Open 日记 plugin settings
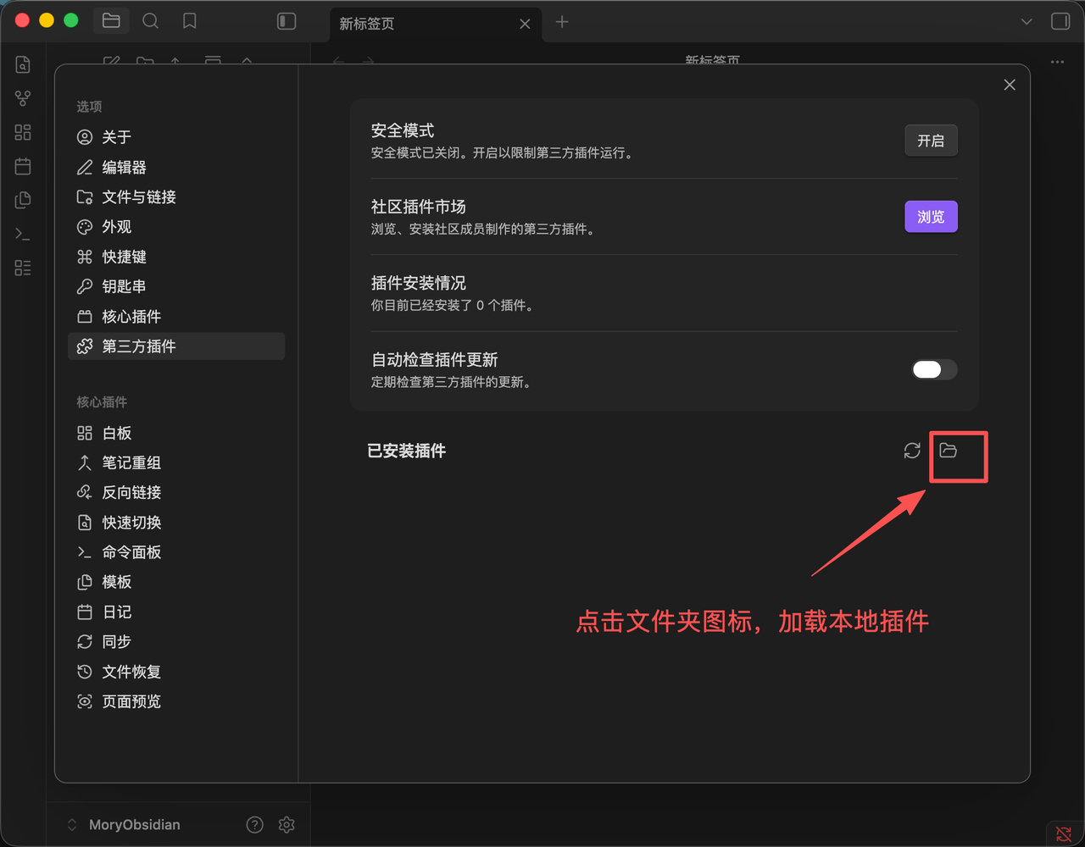 (x=176, y=612)
